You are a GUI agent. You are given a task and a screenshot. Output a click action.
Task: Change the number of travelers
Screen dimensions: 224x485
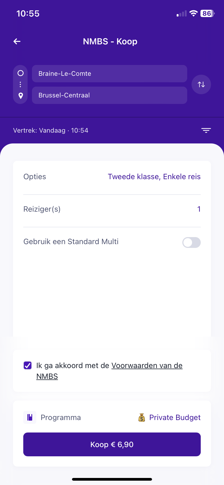click(199, 209)
